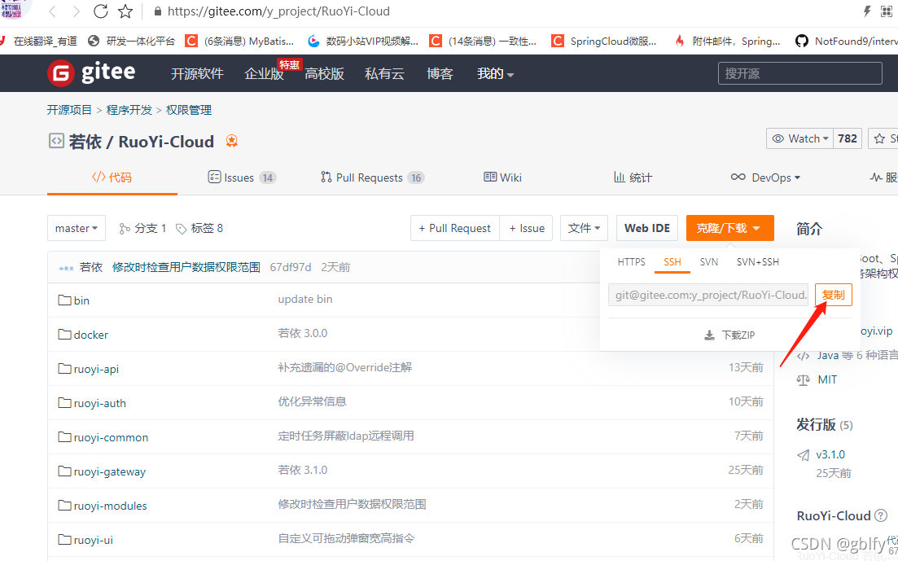Open the master branch dropdown
The image size is (898, 561).
pos(77,228)
